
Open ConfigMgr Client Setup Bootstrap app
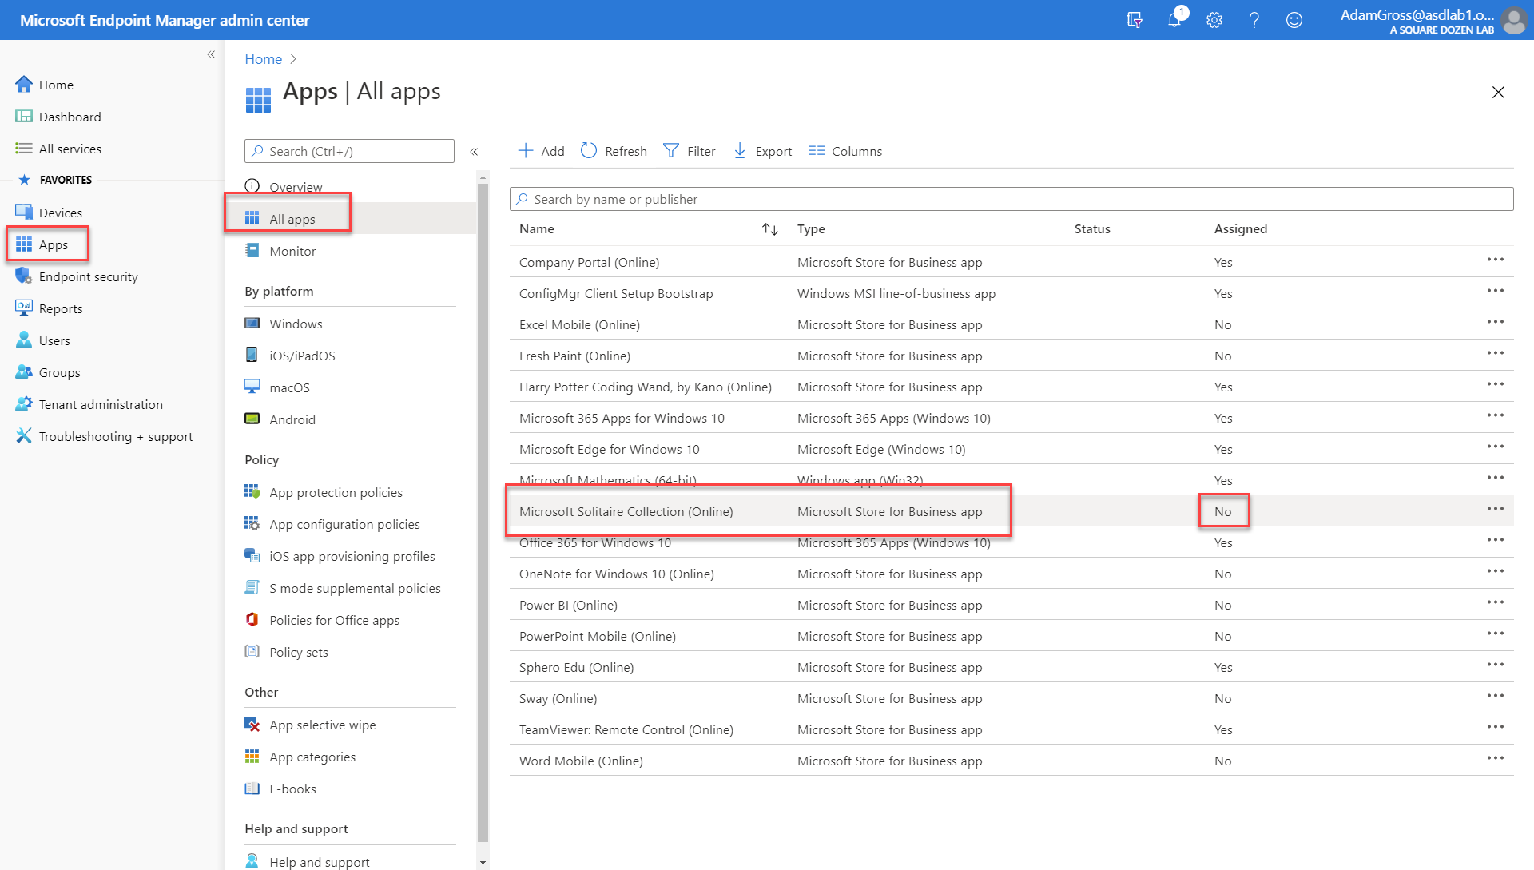click(616, 293)
